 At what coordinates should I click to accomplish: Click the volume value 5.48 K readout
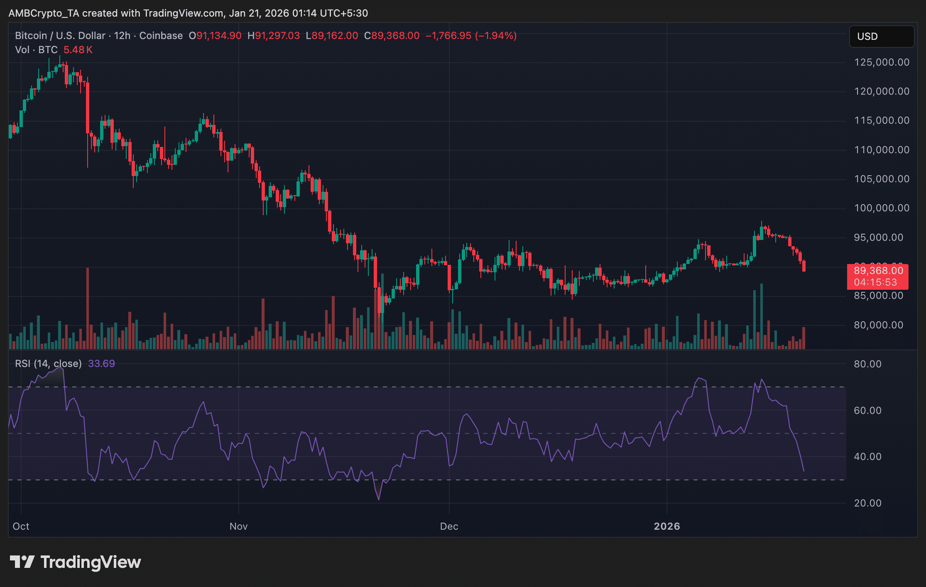pos(78,50)
